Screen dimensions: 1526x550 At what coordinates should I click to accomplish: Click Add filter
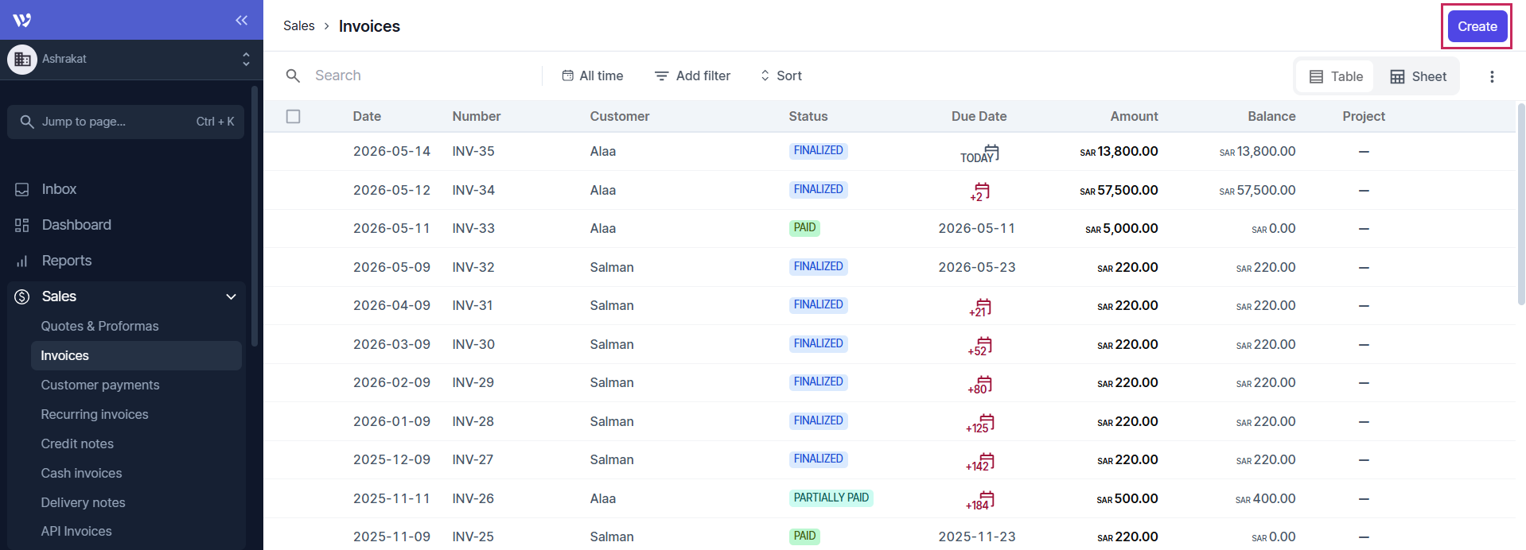point(692,76)
